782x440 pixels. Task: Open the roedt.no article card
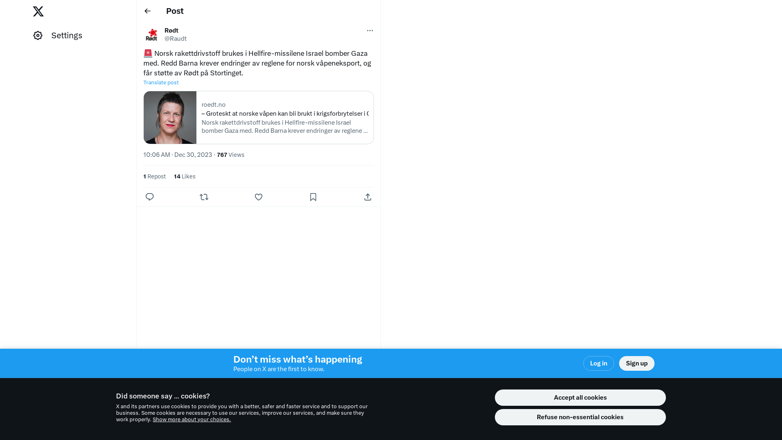259,117
